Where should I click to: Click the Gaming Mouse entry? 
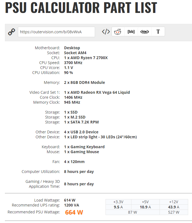[82, 152]
